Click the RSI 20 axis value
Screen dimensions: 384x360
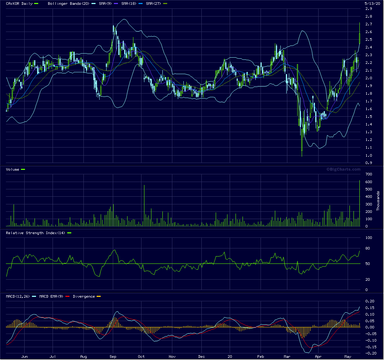click(368, 279)
